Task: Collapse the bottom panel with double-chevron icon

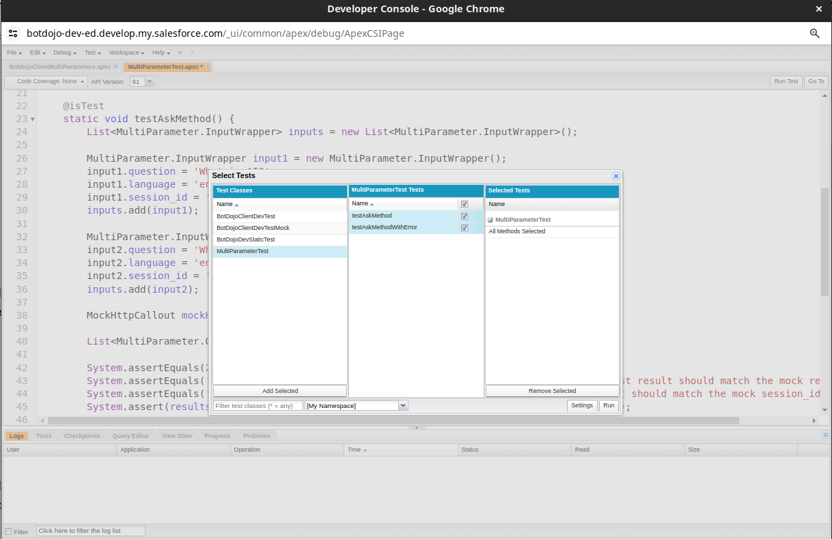Action: coord(825,435)
